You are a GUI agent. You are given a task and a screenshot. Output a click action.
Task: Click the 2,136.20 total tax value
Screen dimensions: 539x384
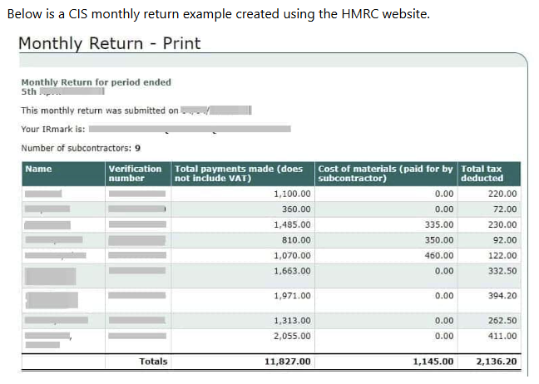(496, 362)
